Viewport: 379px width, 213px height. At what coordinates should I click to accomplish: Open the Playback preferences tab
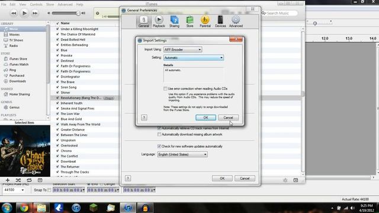159,22
